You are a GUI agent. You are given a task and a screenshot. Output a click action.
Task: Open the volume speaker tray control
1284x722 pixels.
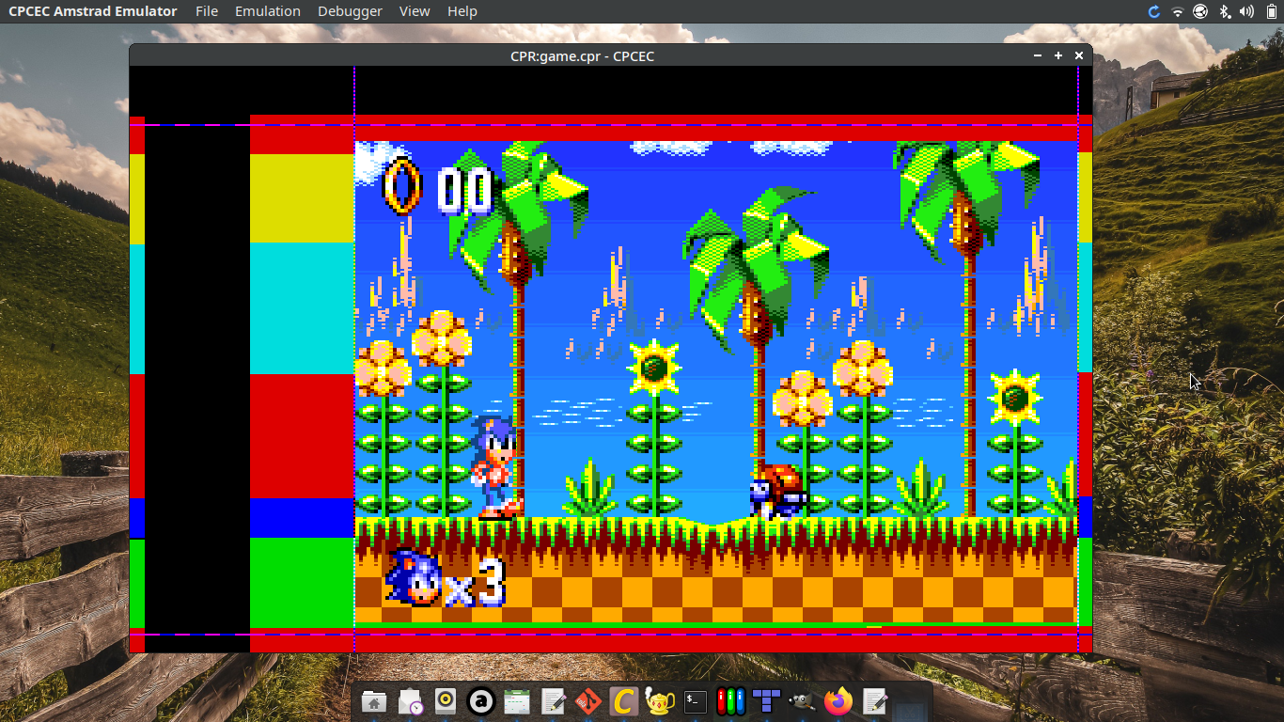coord(1247,11)
